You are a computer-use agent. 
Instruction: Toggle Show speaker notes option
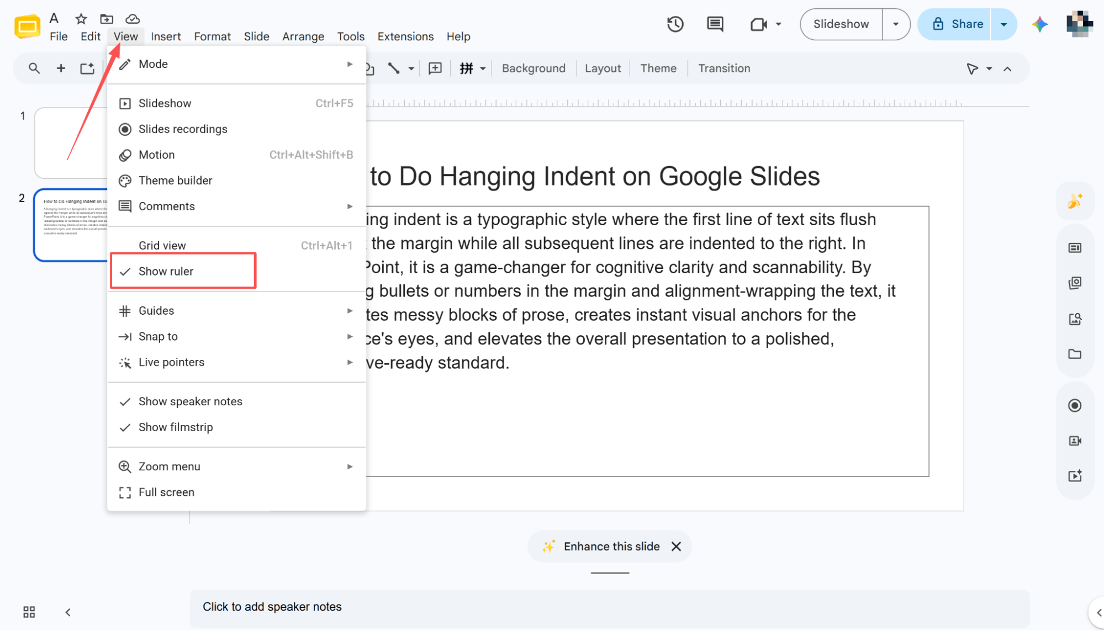pyautogui.click(x=236, y=401)
